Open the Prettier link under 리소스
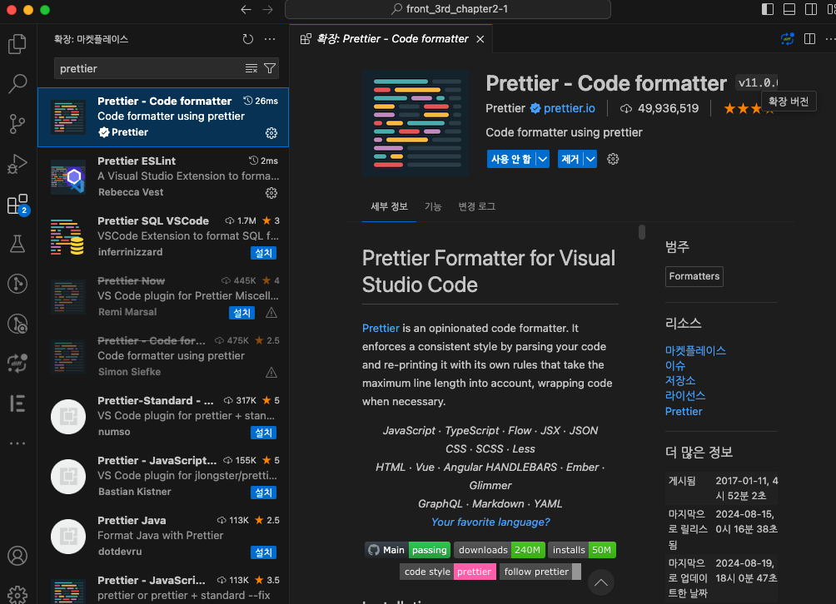The image size is (836, 604). [684, 411]
